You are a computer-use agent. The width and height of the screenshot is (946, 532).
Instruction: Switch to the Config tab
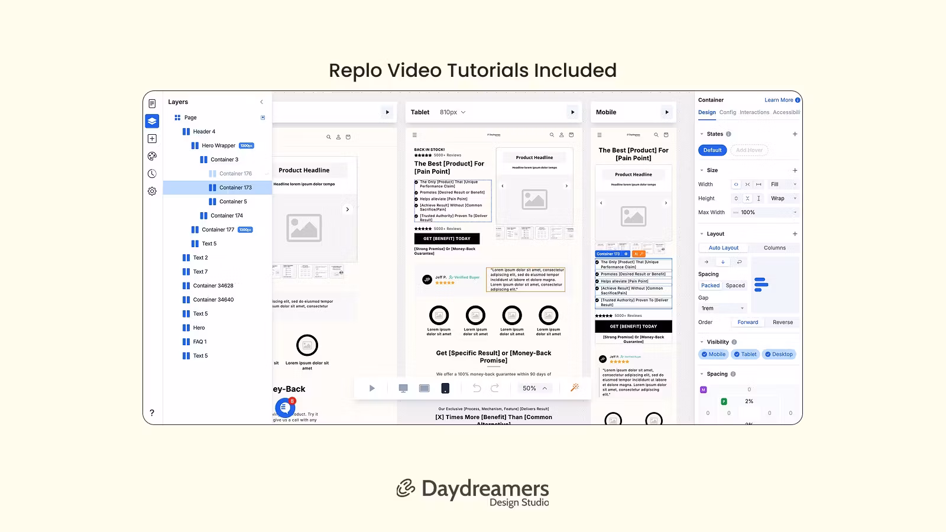coord(728,112)
